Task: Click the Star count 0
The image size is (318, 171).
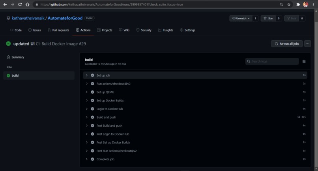Action: pyautogui.click(x=279, y=18)
